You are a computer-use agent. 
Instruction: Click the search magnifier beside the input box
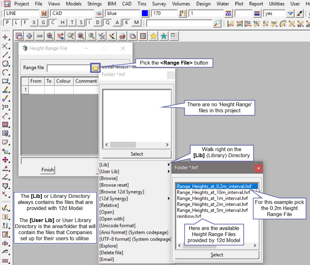(x=217, y=23)
